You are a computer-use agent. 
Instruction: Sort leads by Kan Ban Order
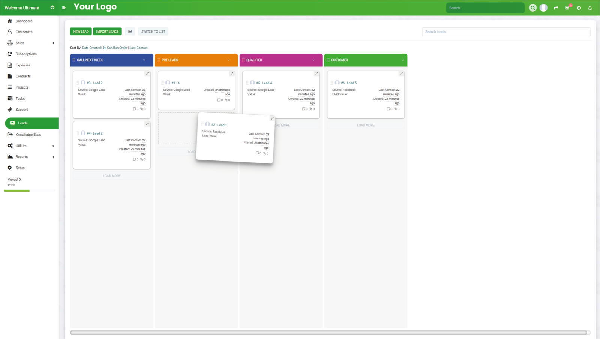tap(117, 48)
